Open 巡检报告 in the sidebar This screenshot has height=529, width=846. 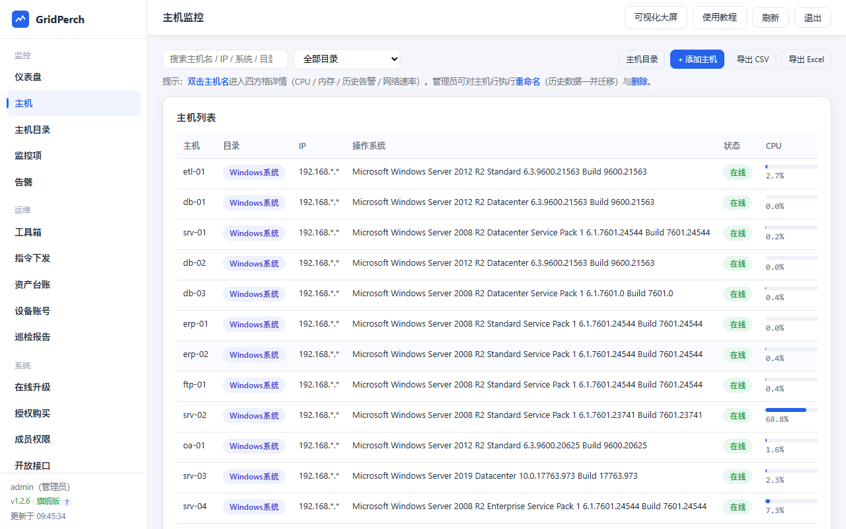coord(73,337)
